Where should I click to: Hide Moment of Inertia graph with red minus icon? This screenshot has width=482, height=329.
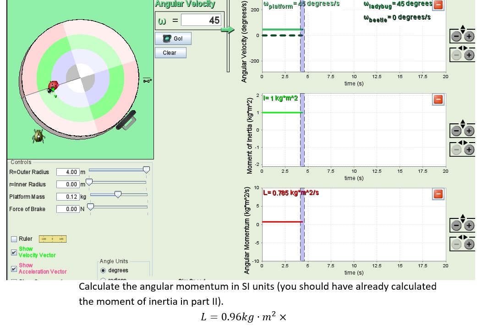coord(438,99)
